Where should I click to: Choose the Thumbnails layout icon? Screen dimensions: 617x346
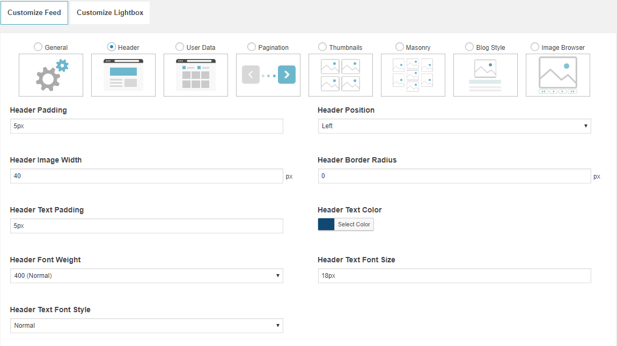coord(341,75)
